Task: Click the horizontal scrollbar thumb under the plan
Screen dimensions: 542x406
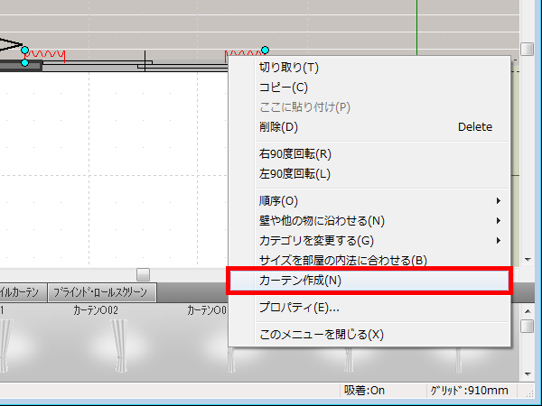Action: [x=143, y=273]
